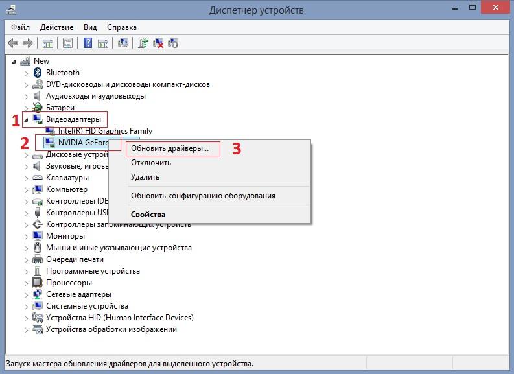514x374 pixels.
Task: Select the New computer root label
Action: pos(41,61)
